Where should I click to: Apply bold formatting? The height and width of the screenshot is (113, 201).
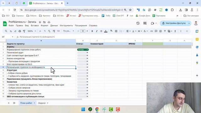(x=92, y=31)
